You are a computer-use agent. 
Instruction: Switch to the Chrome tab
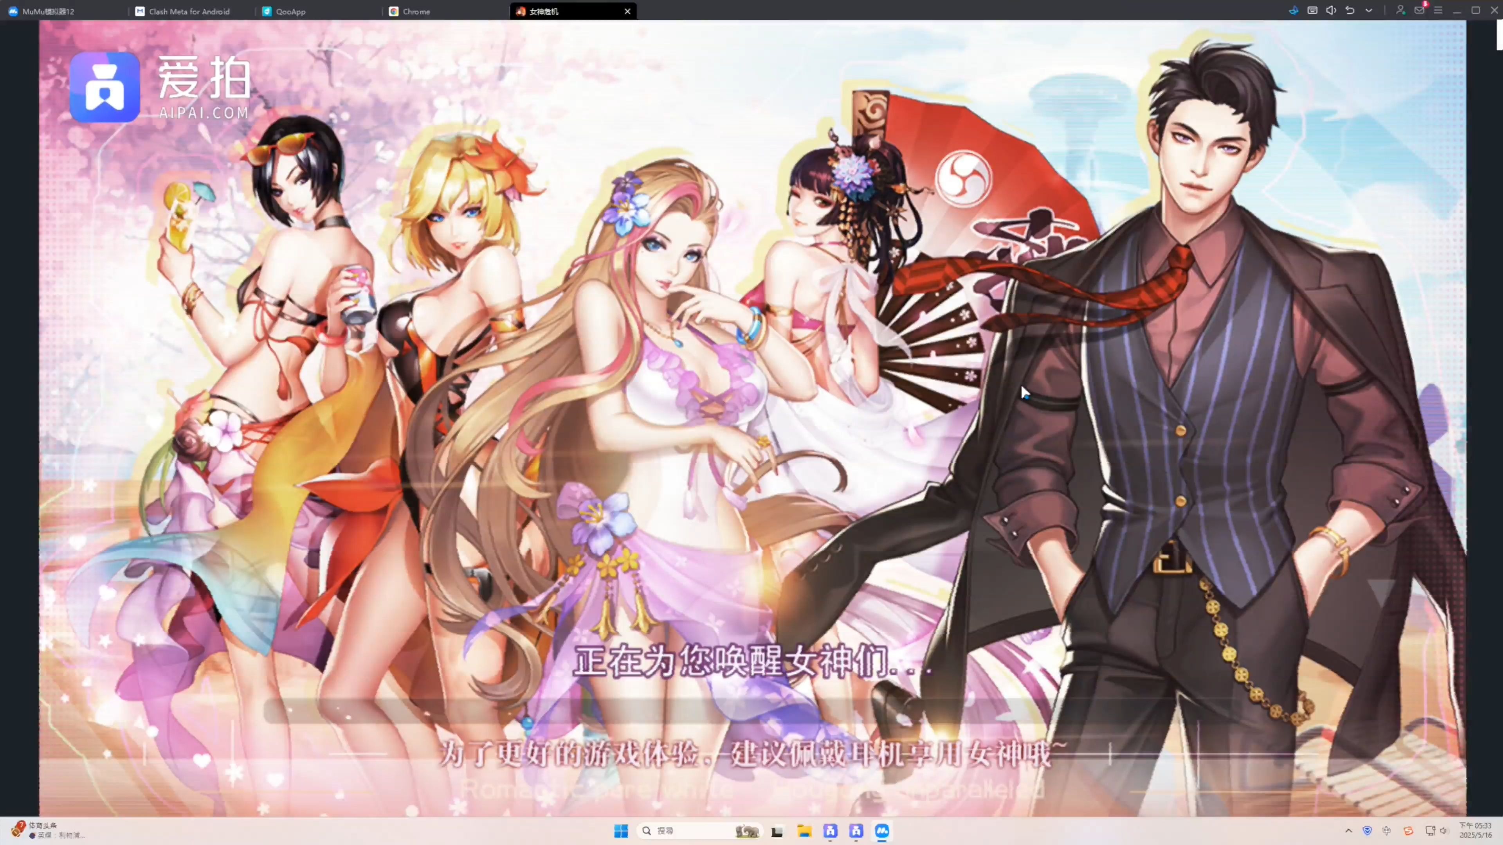click(416, 11)
